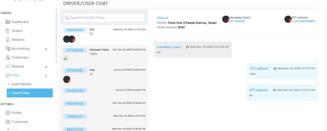Collapse the Chat submenu arrow

(x=46, y=76)
